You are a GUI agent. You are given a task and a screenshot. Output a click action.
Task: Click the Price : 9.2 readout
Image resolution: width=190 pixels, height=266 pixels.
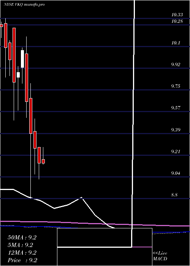(22, 260)
